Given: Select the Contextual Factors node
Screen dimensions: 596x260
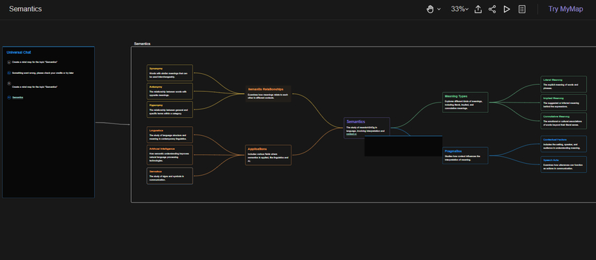Looking at the screenshot, I should coord(564,144).
